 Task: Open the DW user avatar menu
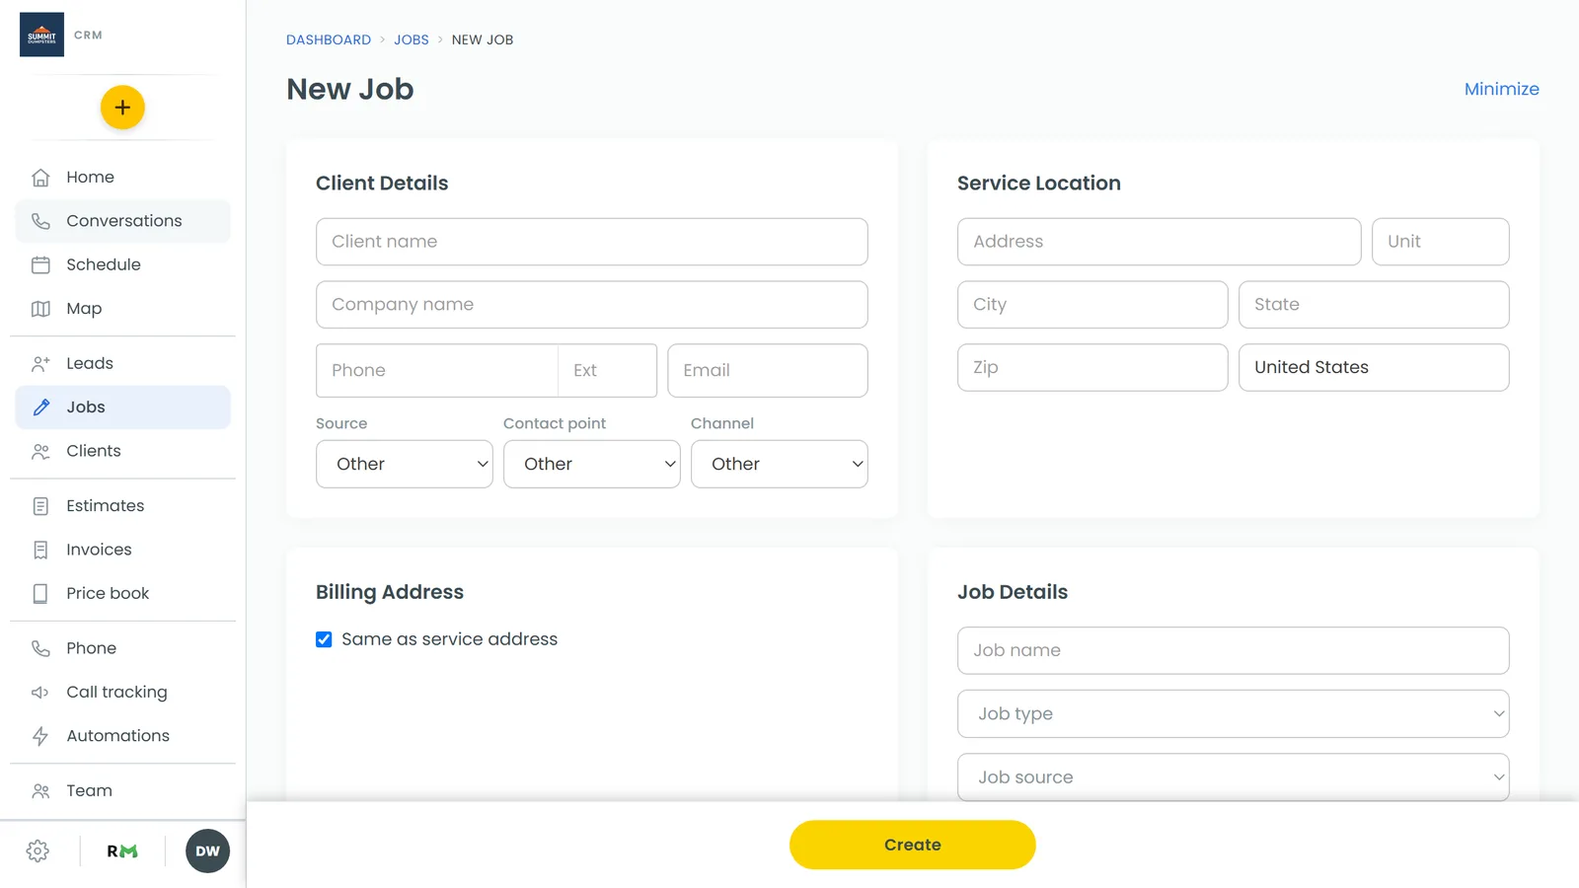[x=207, y=851]
